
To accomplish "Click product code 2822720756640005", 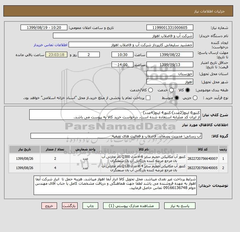I will [203, 168].
